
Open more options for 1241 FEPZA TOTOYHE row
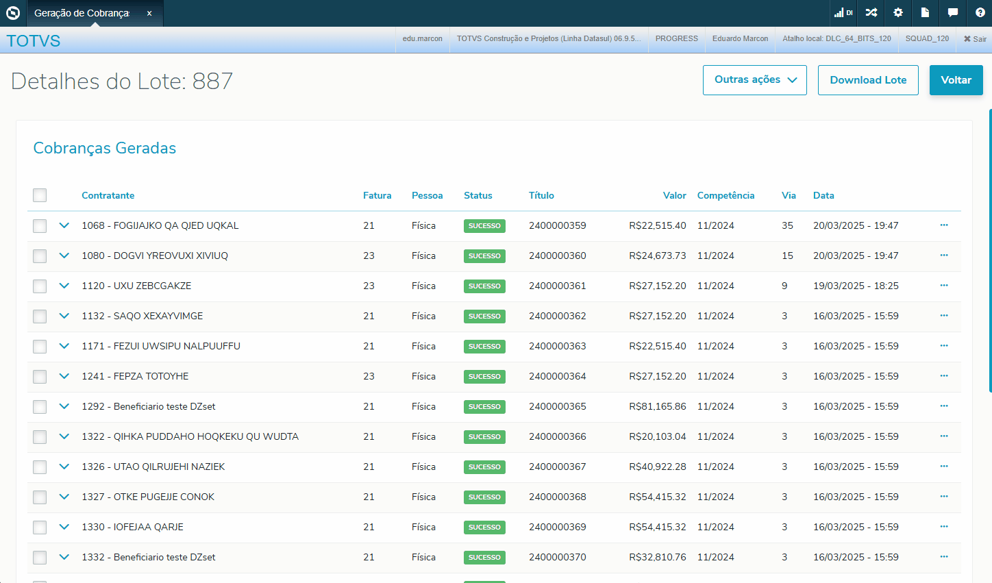coord(944,376)
